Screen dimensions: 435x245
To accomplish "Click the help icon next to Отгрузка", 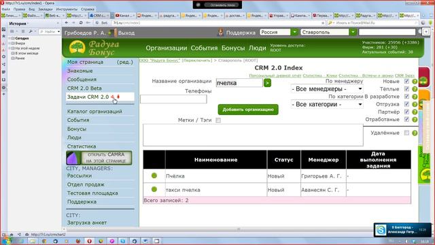I will click(415, 104).
